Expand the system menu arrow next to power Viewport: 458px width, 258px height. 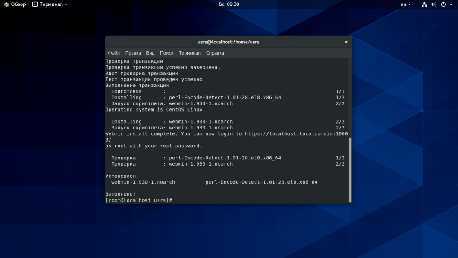[451, 4]
